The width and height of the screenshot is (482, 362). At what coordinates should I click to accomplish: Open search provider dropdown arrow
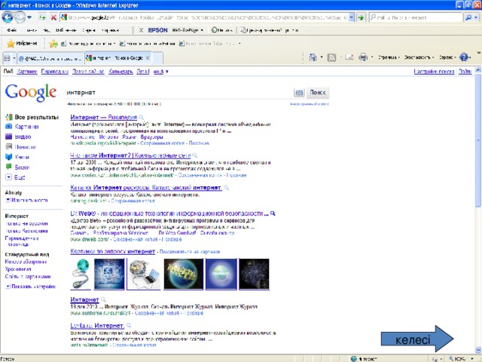476,17
